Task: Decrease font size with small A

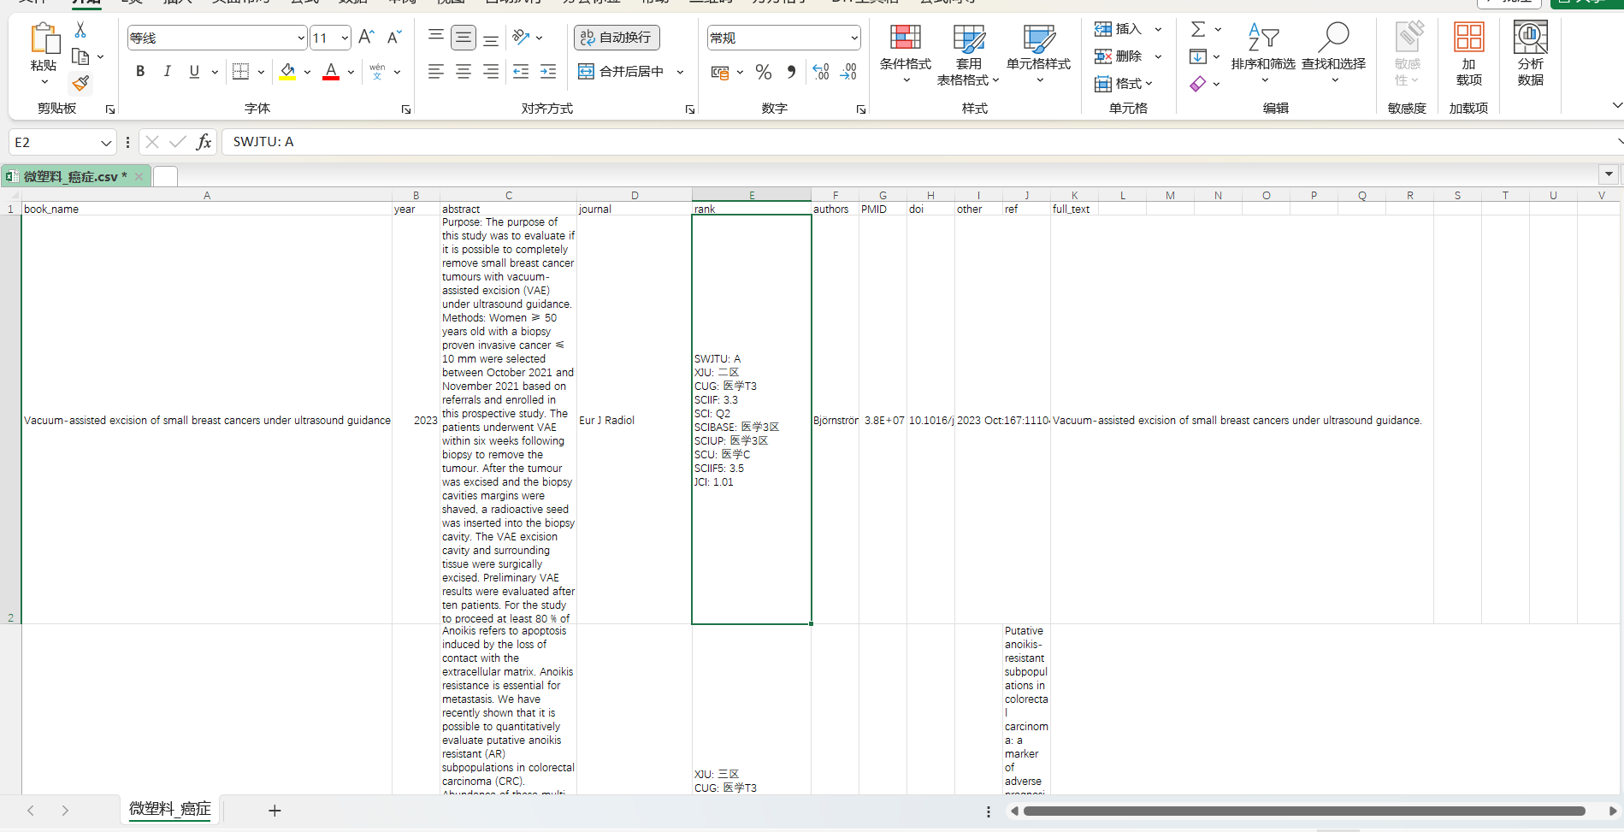Action: pos(394,37)
